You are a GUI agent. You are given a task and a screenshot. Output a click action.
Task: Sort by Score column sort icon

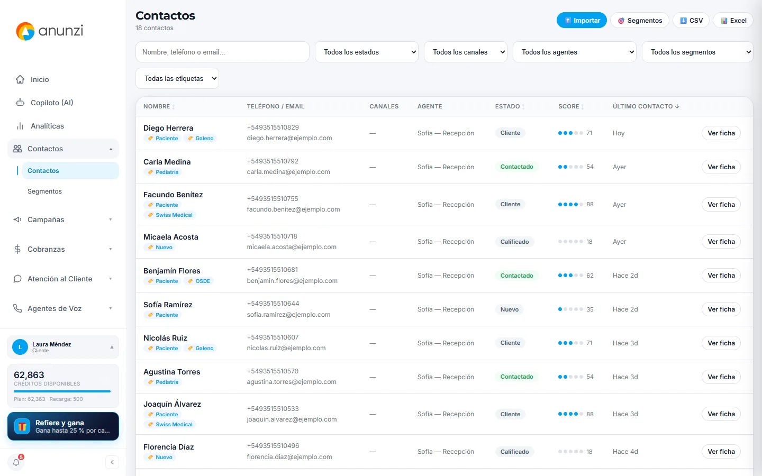583,107
